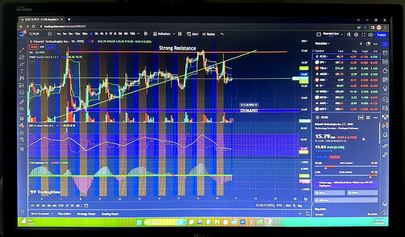Expand the time interval dropdown arrow
Image resolution: width=405 pixels, height=237 pixels.
click(x=139, y=34)
